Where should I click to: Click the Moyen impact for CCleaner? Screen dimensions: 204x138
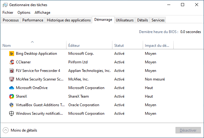pos(150,62)
